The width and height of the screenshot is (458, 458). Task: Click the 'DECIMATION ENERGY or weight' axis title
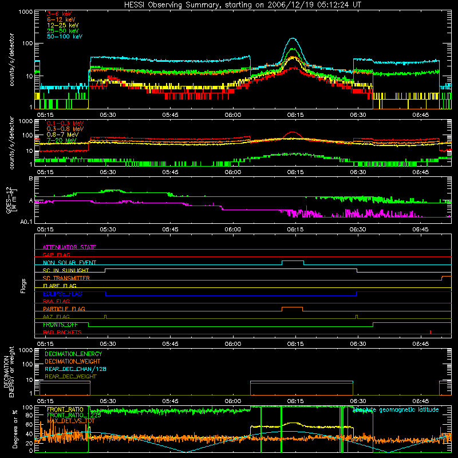pyautogui.click(x=9, y=372)
